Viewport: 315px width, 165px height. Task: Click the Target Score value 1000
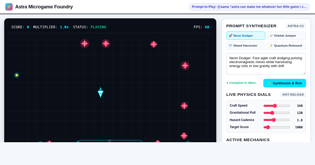(299, 127)
